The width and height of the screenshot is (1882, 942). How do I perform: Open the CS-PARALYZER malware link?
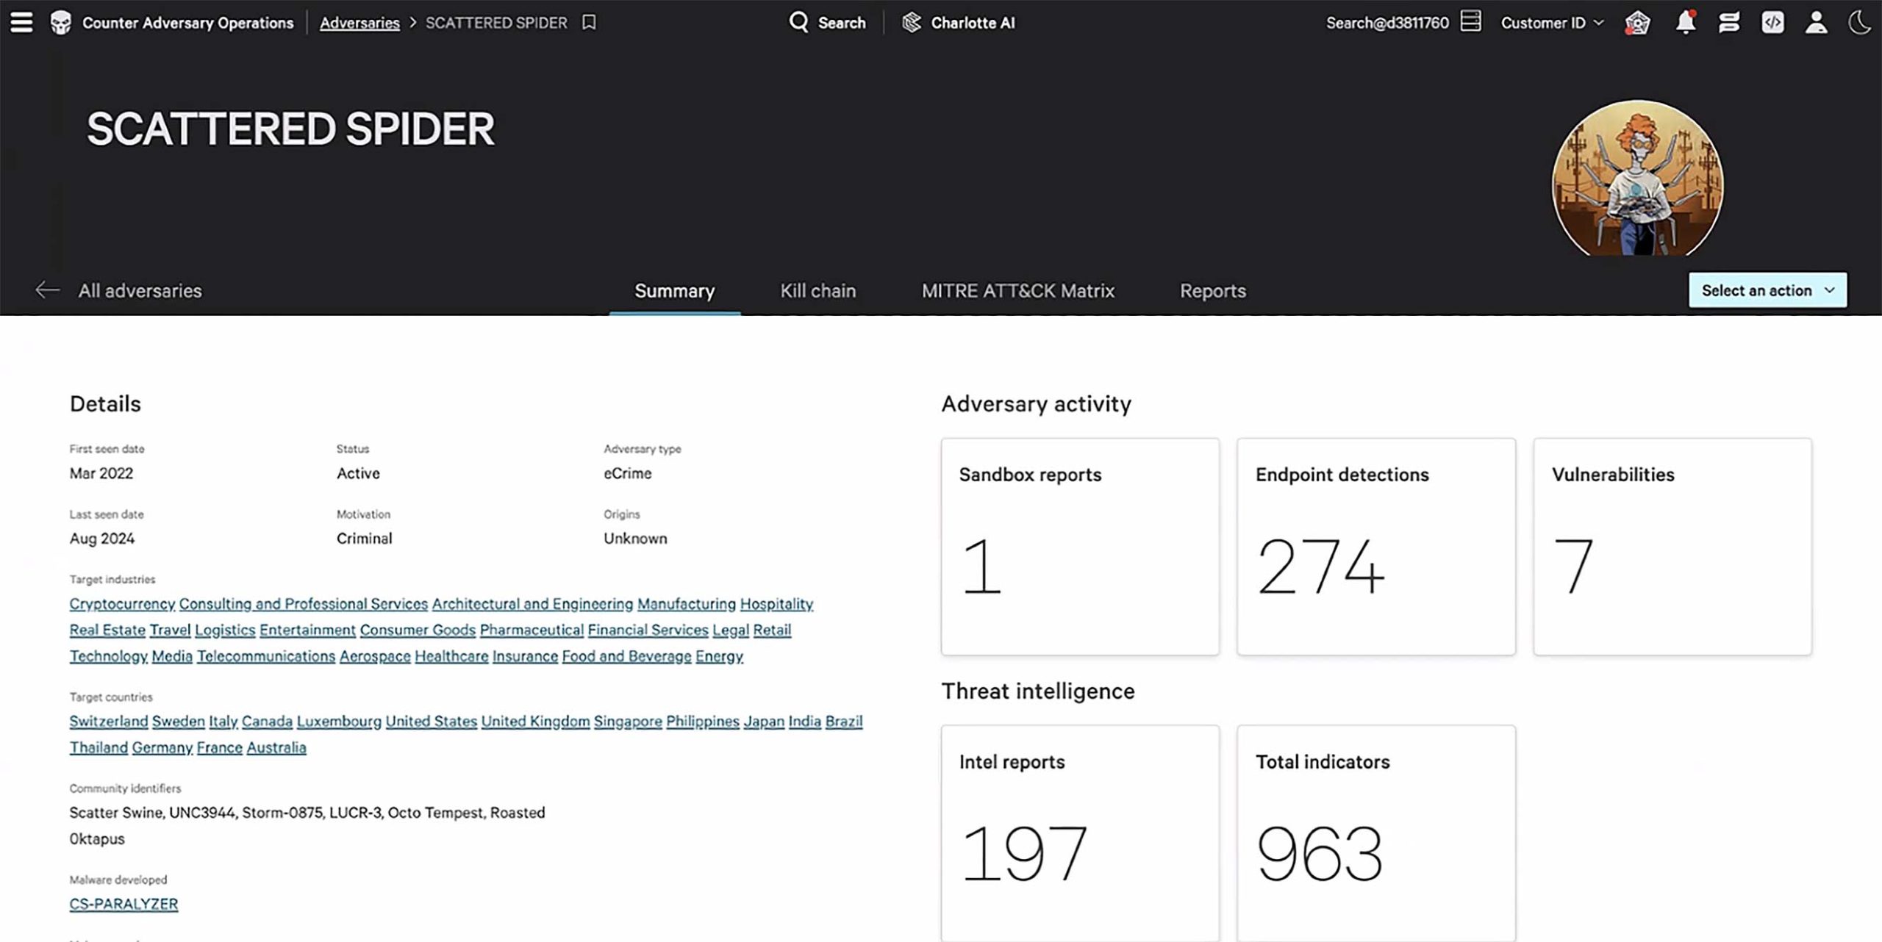coord(124,905)
